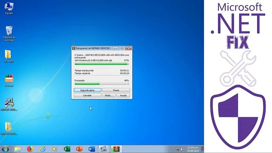Click the Pausa button
This screenshot has height=153, width=272.
(116, 90)
